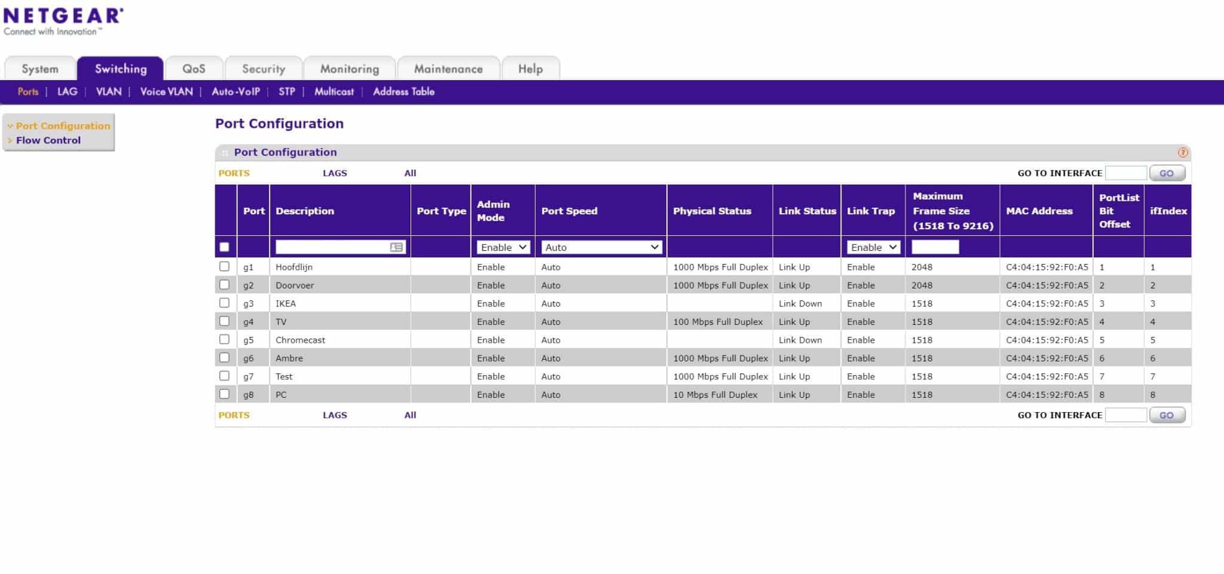The height and width of the screenshot is (574, 1224).
Task: Open the Link Trap Enable dropdown
Action: coord(873,247)
